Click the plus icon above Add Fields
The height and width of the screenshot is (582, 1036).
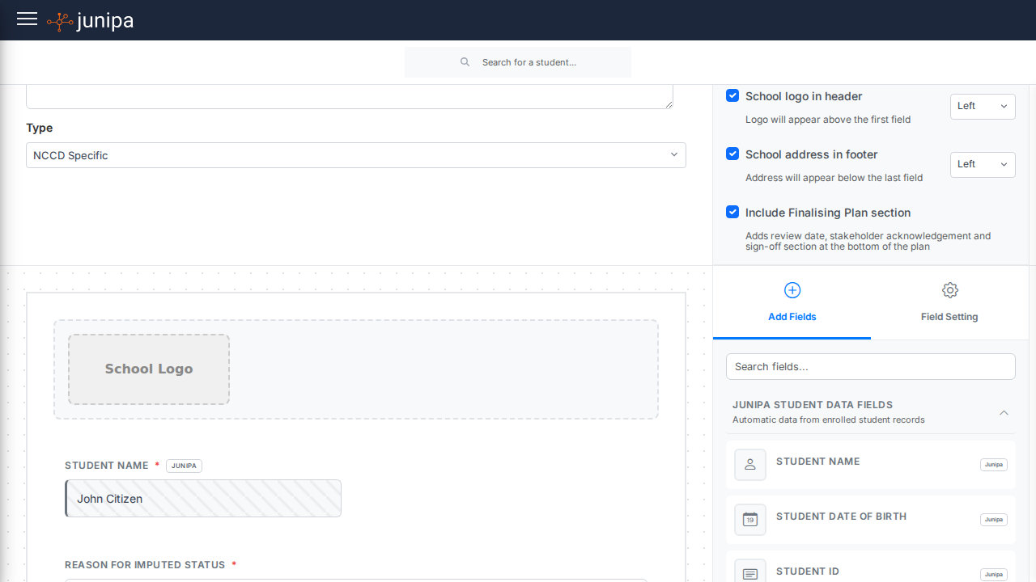coord(792,289)
